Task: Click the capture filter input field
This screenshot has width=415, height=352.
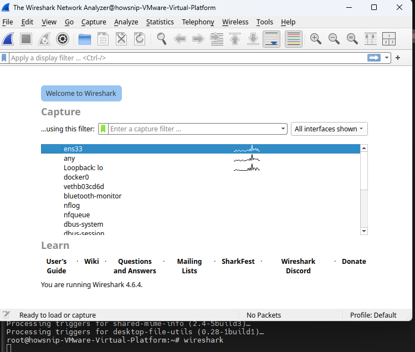Action: (194, 129)
